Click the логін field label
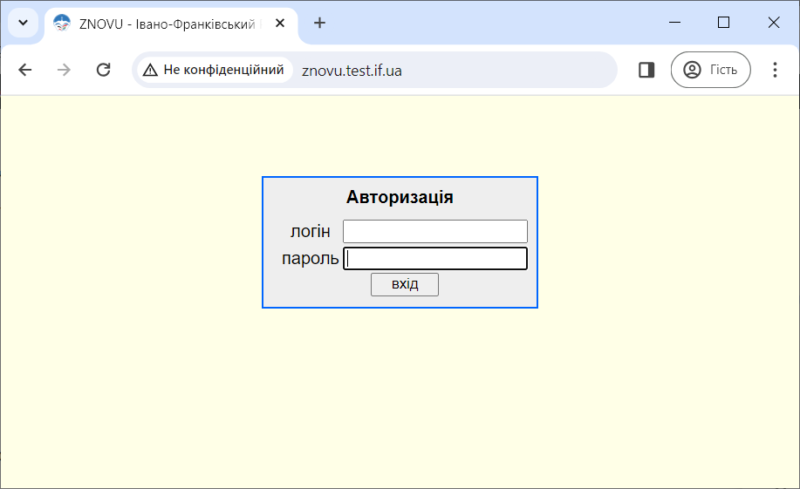Viewport: 800px width, 489px height. [311, 231]
